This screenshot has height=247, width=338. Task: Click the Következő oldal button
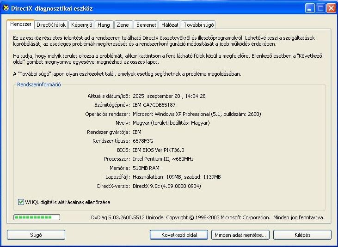179,235
